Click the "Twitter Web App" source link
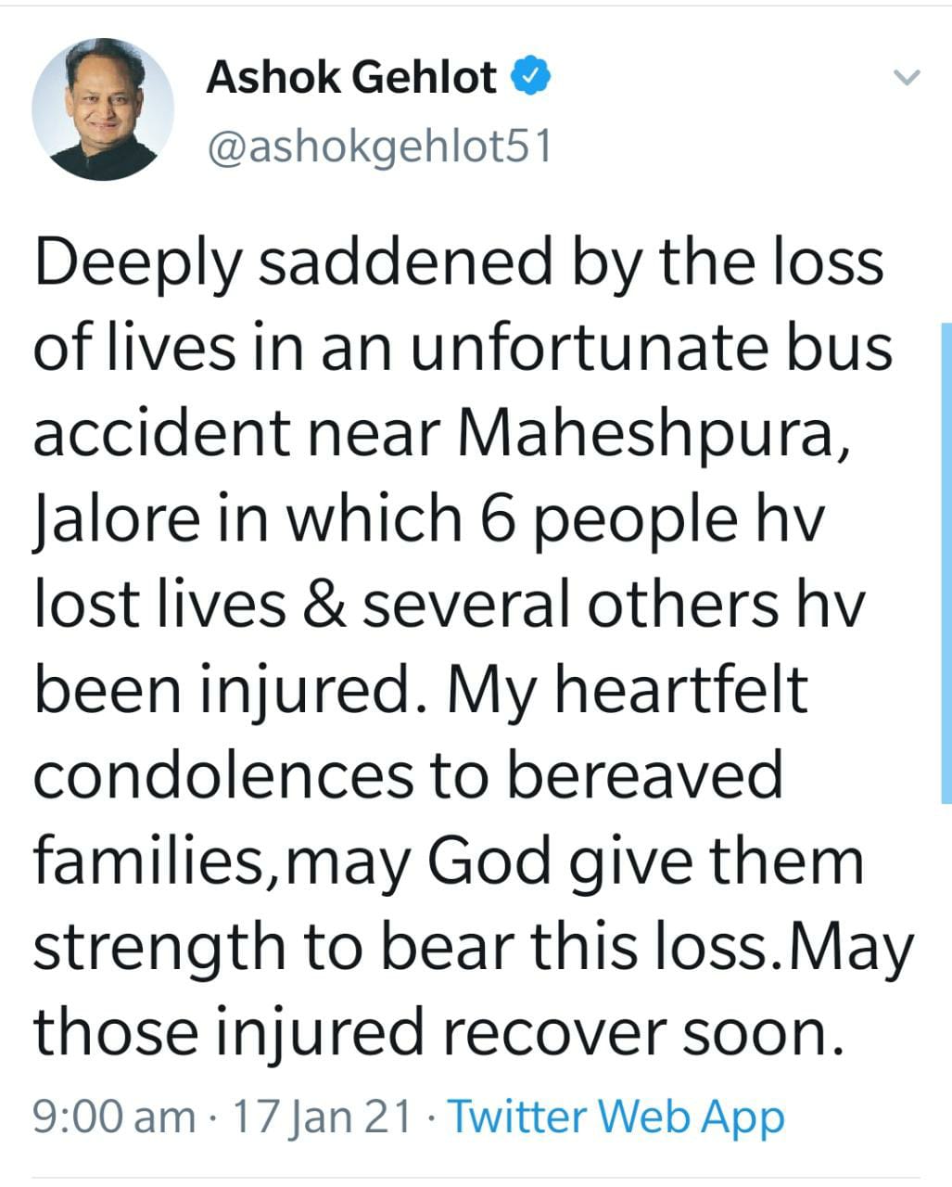952x1187 pixels. pyautogui.click(x=616, y=1117)
